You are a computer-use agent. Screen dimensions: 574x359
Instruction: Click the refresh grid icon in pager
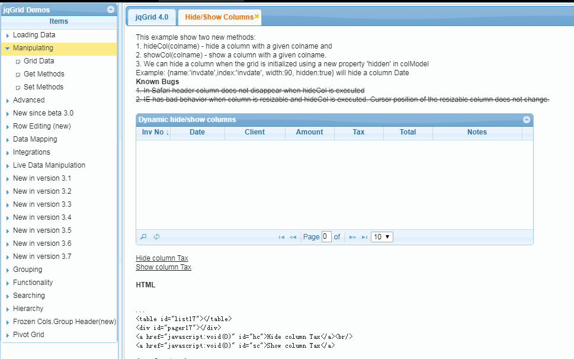[x=156, y=237]
